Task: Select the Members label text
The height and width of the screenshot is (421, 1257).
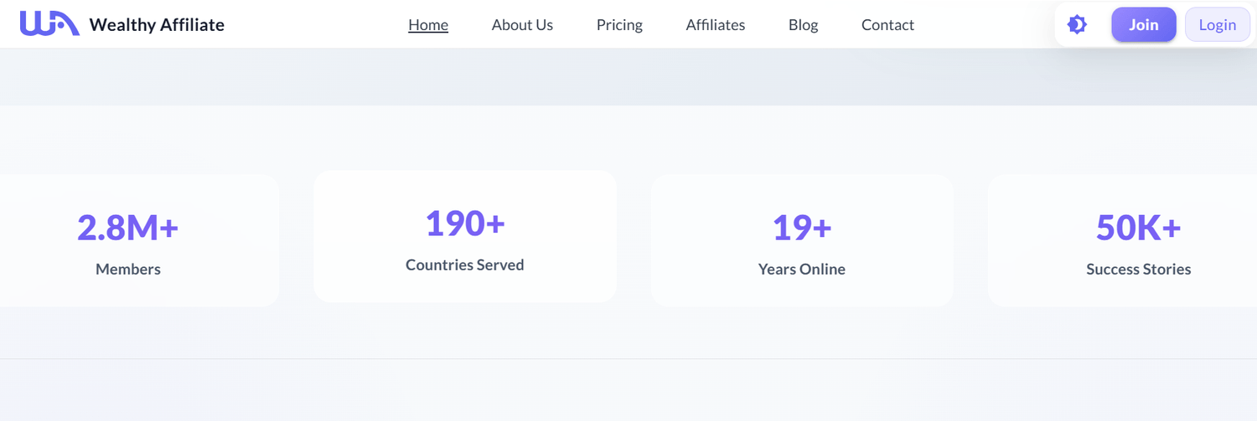Action: pos(128,270)
